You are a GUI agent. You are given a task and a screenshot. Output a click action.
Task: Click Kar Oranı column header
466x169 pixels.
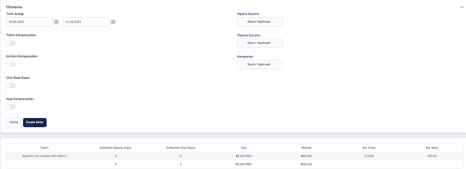369,148
